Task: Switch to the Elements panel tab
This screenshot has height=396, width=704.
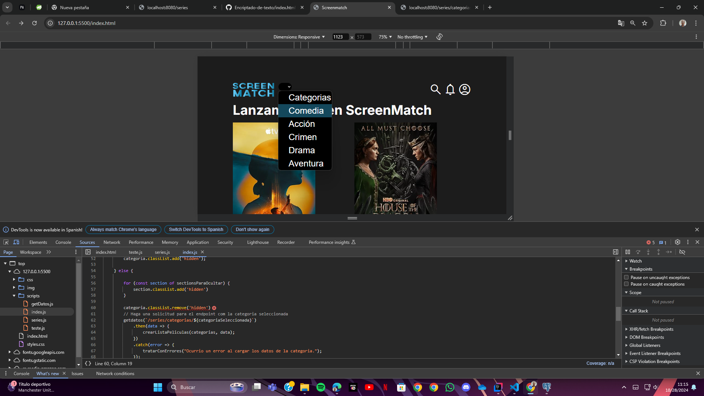Action: point(38,242)
